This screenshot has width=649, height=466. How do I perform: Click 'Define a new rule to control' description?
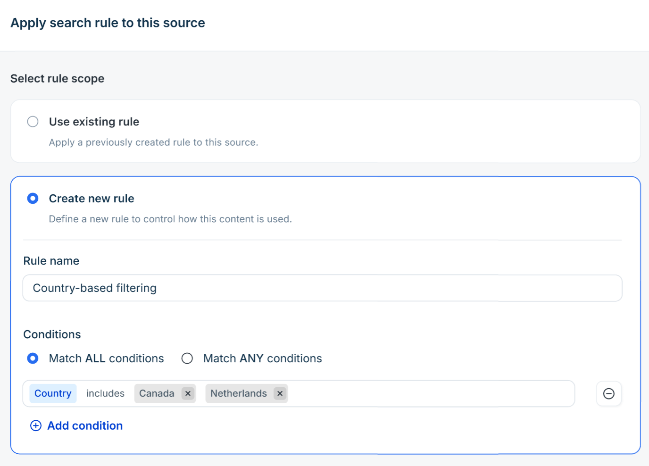[x=171, y=219]
